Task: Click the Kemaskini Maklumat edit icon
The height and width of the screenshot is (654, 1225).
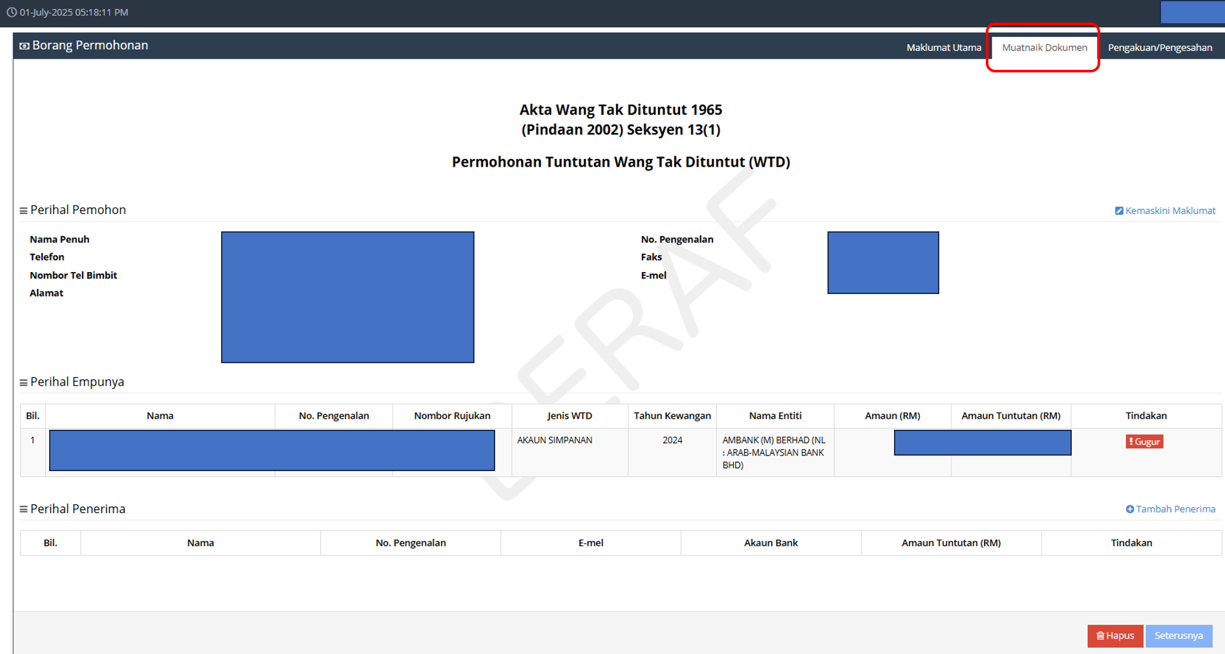Action: [x=1119, y=211]
